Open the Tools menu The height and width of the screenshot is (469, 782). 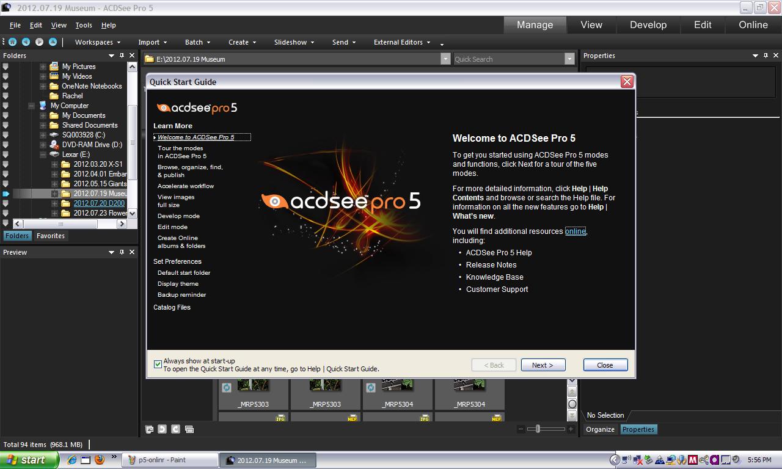(x=84, y=25)
